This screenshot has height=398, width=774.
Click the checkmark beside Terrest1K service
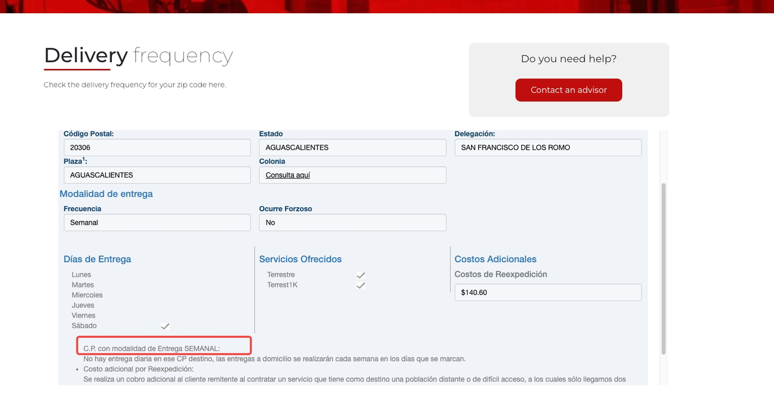click(x=361, y=286)
